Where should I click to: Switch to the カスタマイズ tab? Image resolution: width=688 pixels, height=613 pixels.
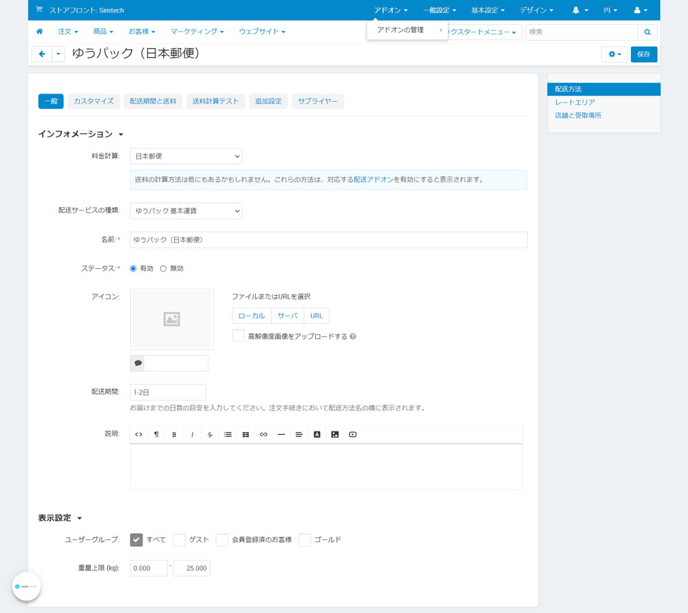[x=94, y=101]
